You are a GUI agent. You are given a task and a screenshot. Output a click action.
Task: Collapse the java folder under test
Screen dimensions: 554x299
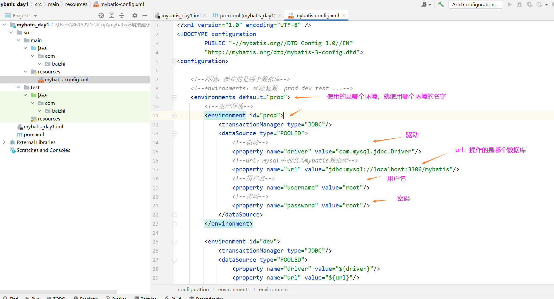25,95
